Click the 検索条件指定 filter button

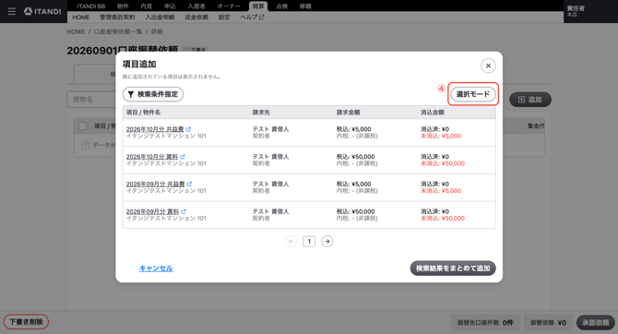tap(153, 94)
